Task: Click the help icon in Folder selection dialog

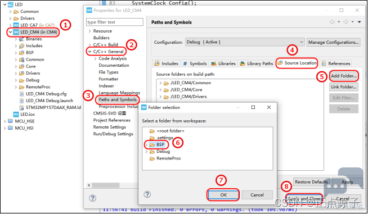Action: [147, 194]
